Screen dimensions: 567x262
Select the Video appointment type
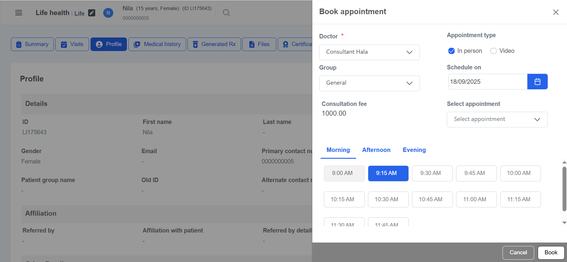(493, 51)
